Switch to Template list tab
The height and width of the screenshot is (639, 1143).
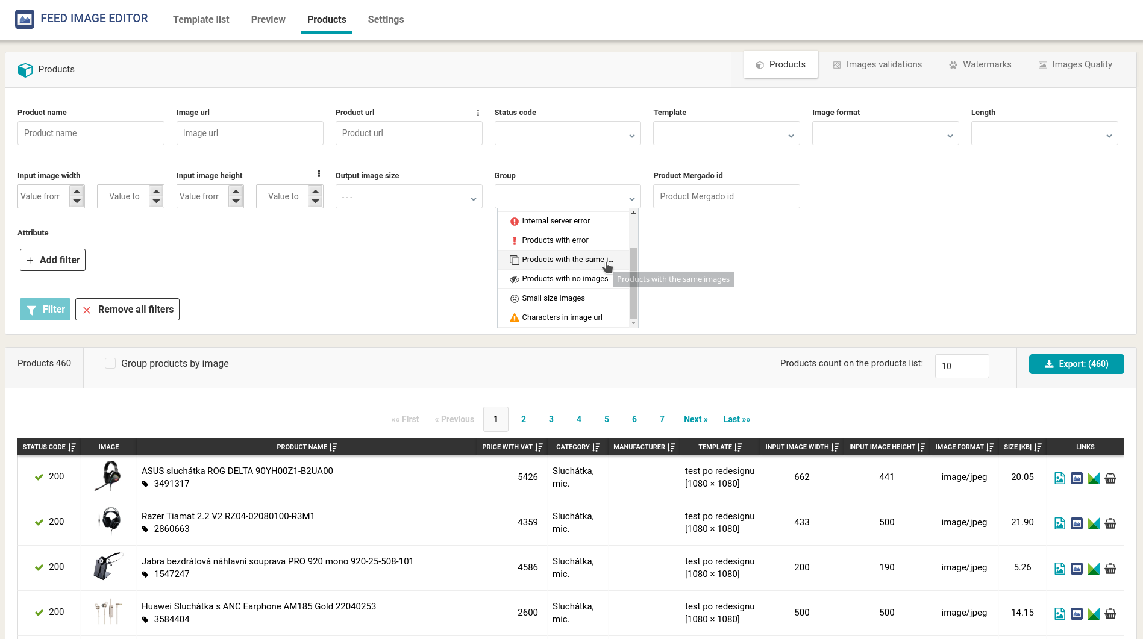point(201,19)
